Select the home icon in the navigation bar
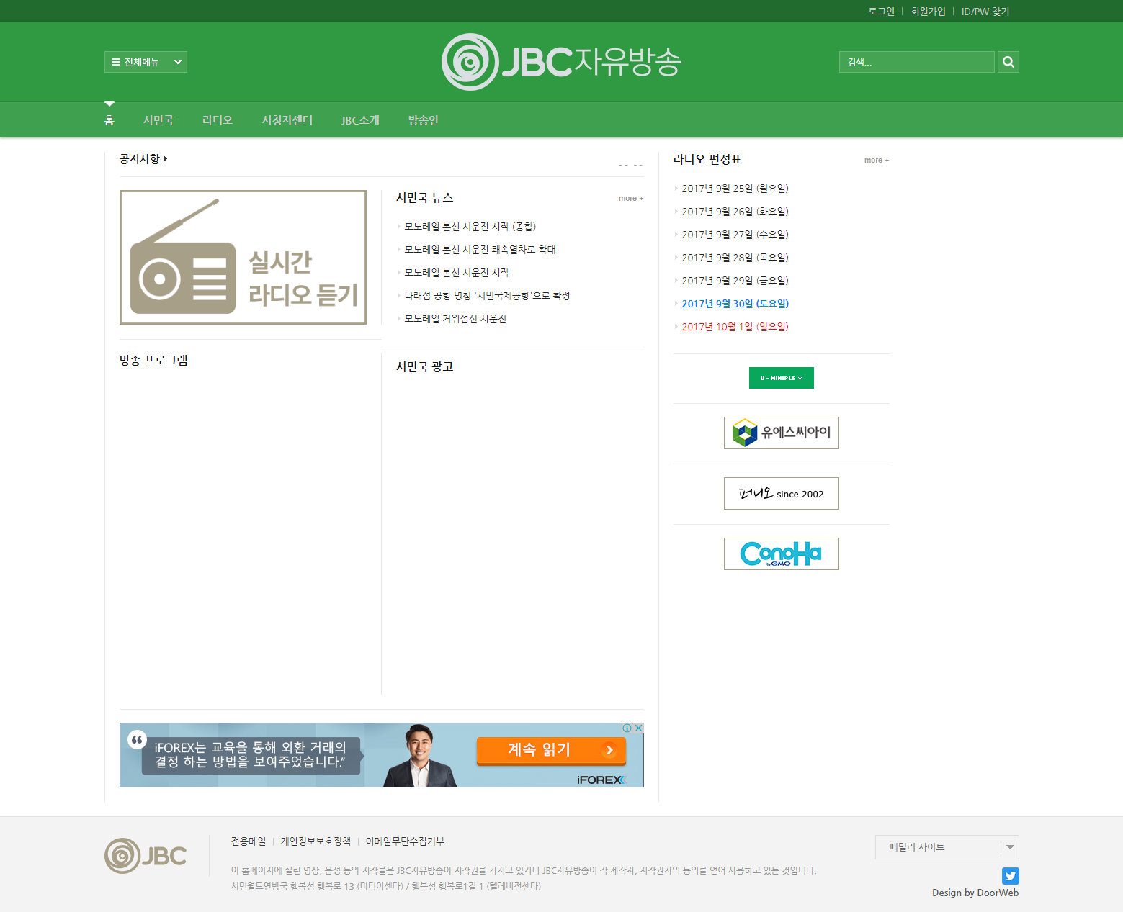1123x912 pixels. click(109, 119)
